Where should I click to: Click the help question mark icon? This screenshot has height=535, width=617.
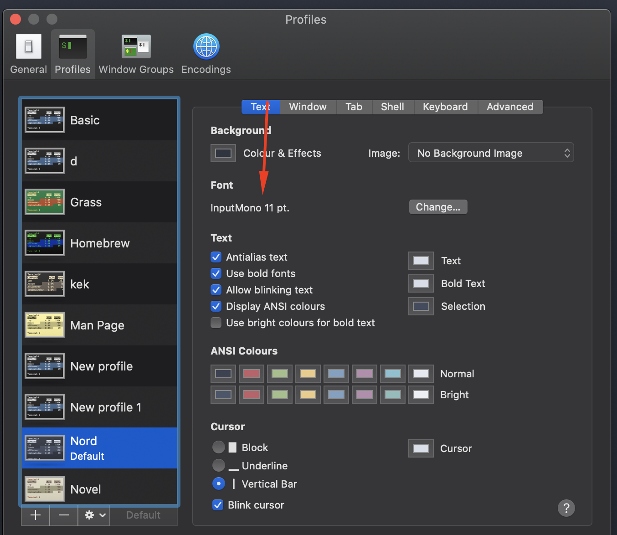(x=566, y=508)
